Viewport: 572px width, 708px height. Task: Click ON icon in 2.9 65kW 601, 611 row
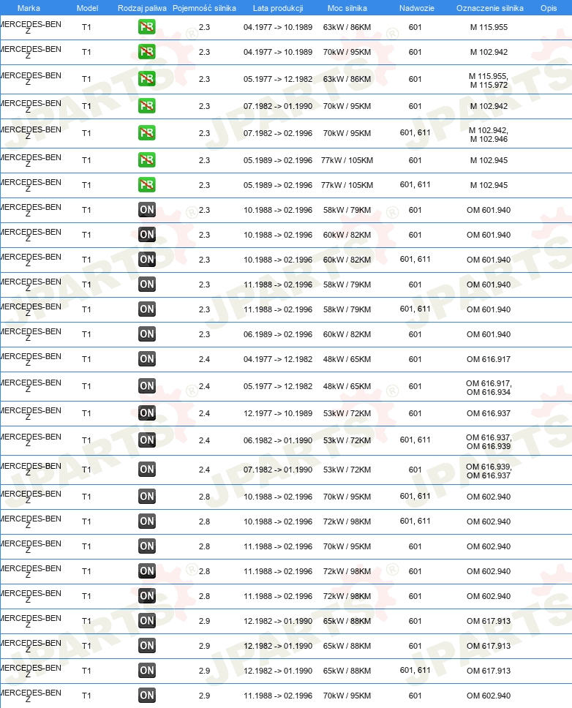[x=147, y=670]
